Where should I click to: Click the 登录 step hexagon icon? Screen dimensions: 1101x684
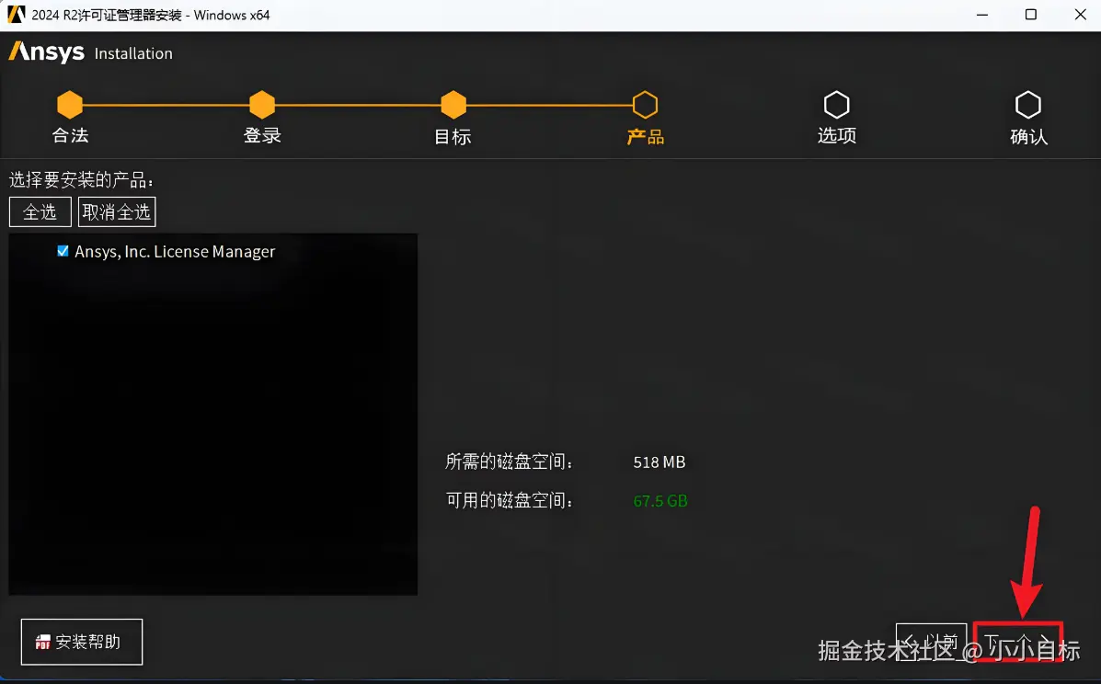[262, 105]
